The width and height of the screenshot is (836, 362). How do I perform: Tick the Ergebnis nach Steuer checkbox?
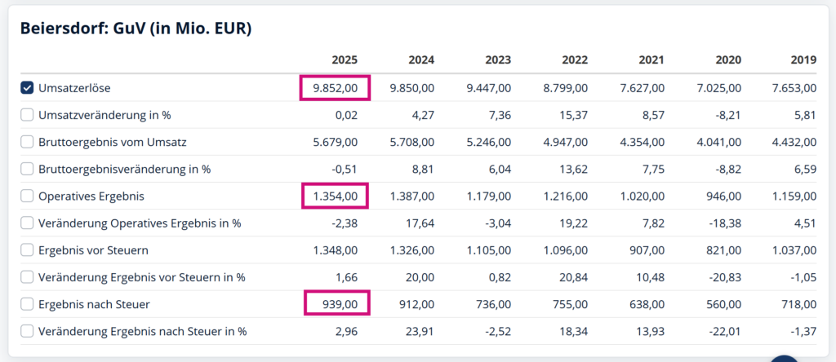(x=27, y=304)
